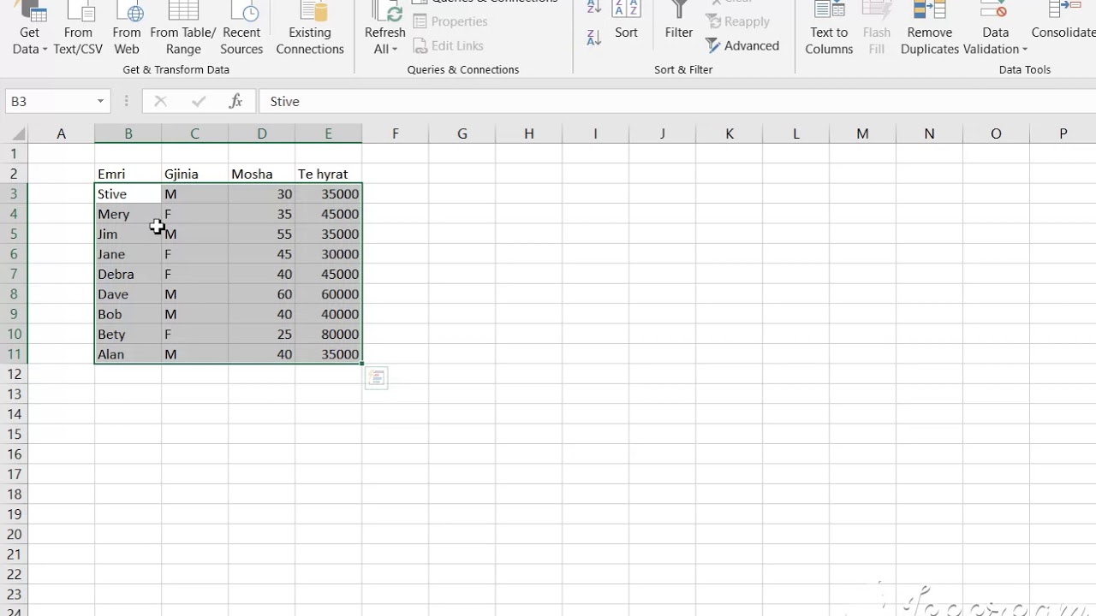
Task: Select the cell with Stive
Action: pos(128,194)
